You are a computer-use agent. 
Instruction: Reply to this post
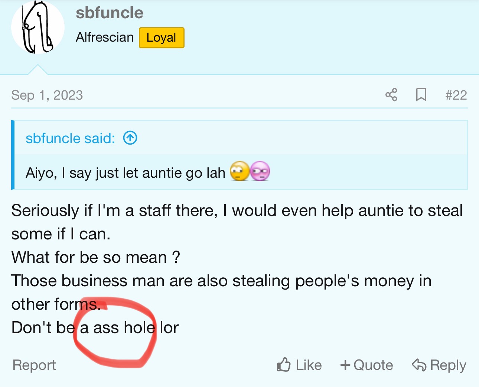pos(439,365)
